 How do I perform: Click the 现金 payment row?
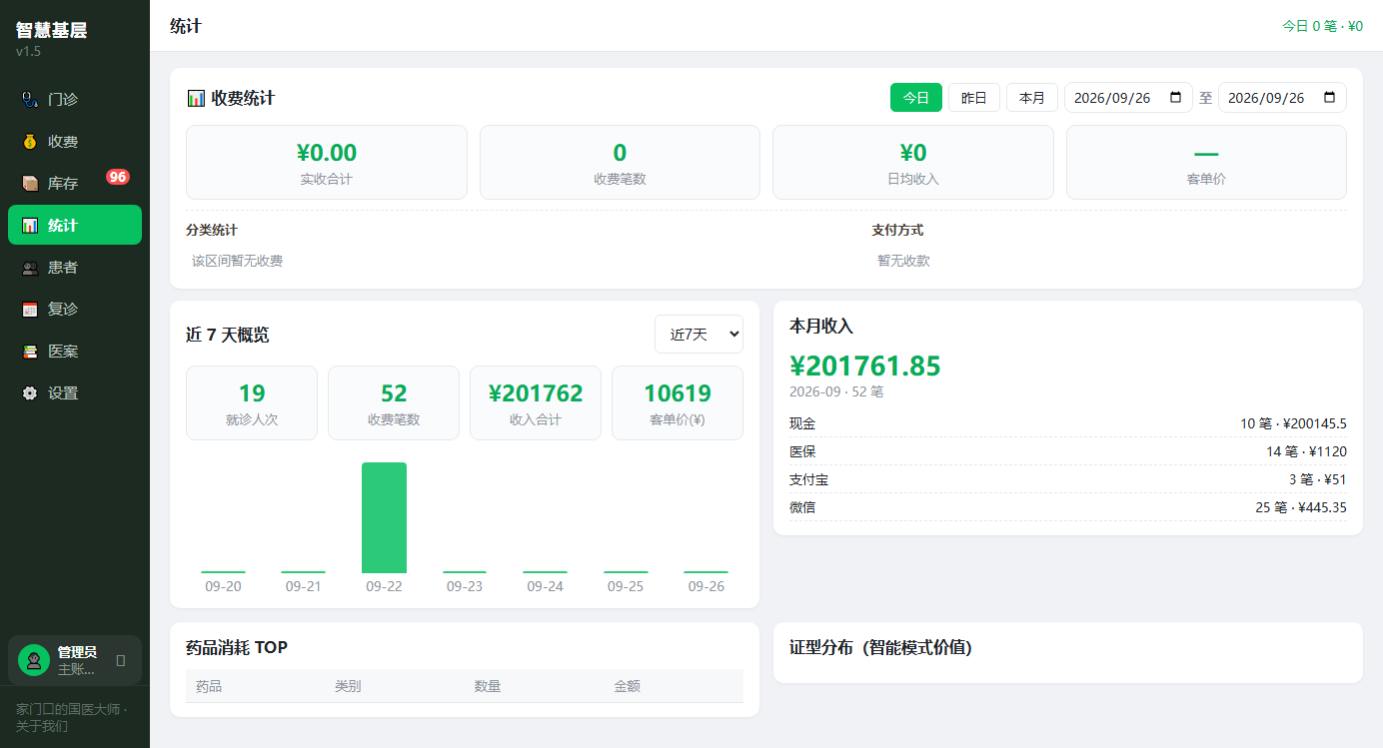coord(1068,423)
